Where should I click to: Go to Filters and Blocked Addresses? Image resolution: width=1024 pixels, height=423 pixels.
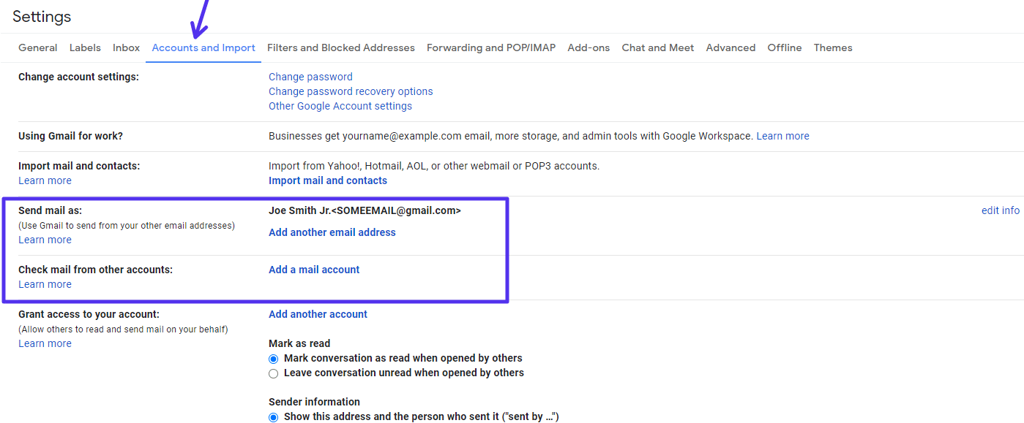[340, 47]
